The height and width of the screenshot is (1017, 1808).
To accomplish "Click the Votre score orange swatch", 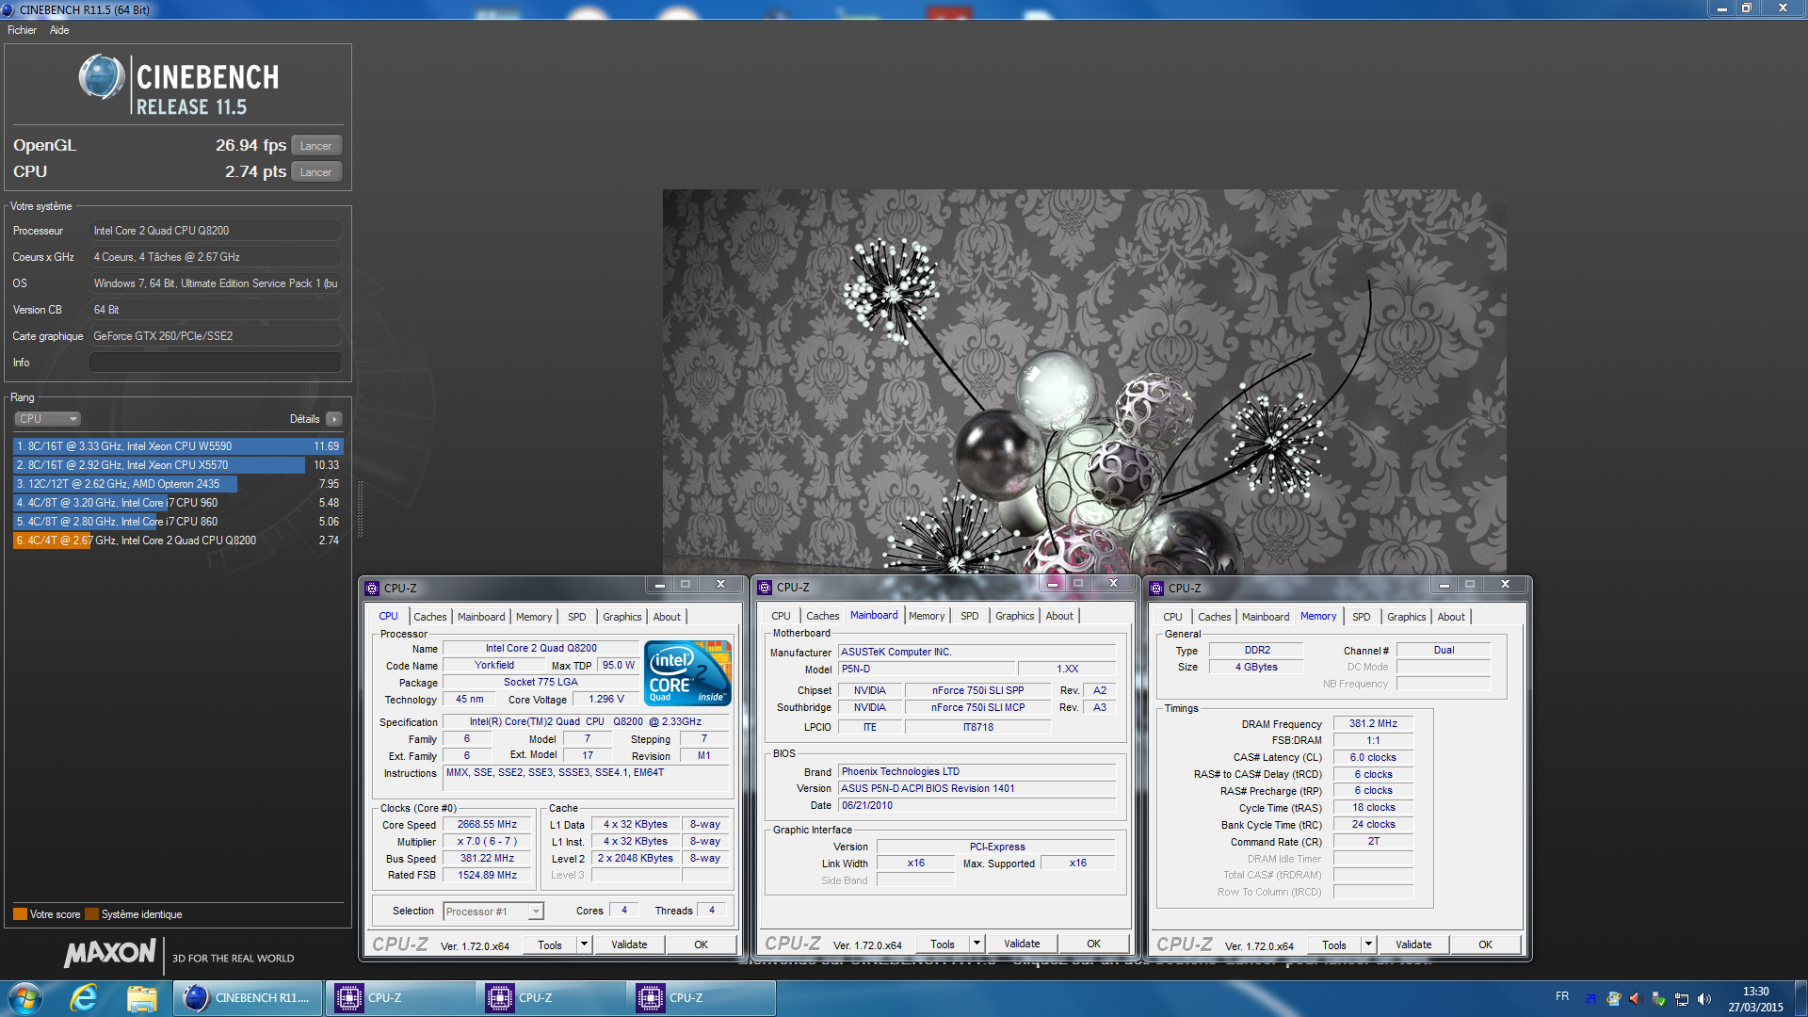I will pos(20,914).
